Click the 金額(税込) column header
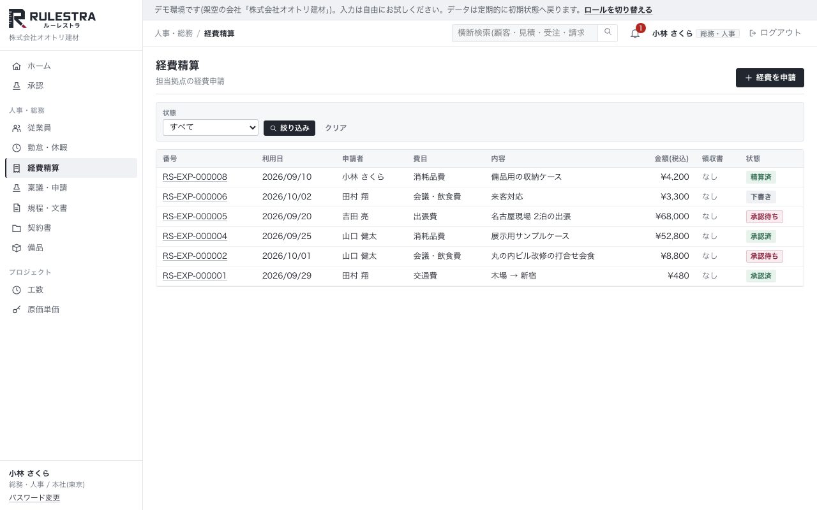 coord(671,159)
